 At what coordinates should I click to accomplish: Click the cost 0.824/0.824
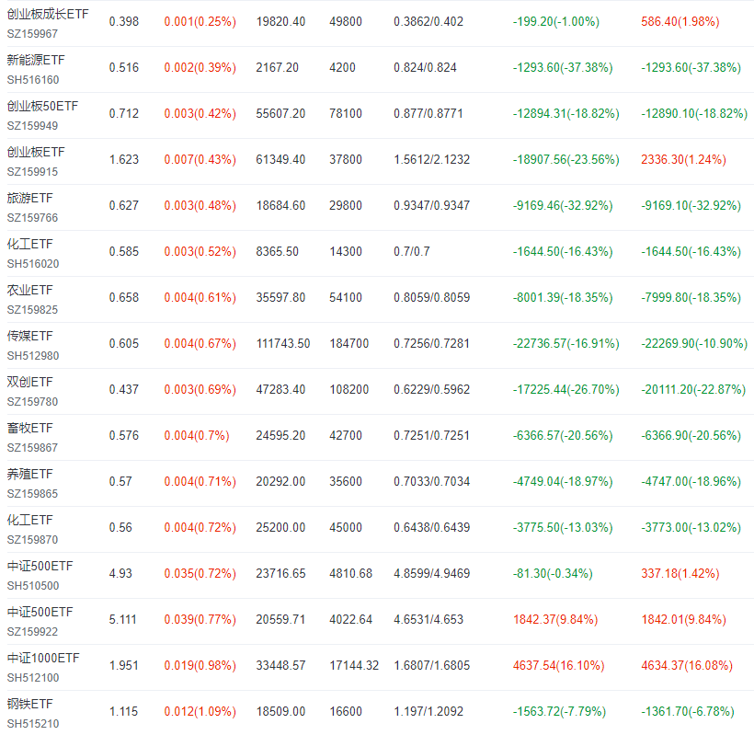point(425,68)
